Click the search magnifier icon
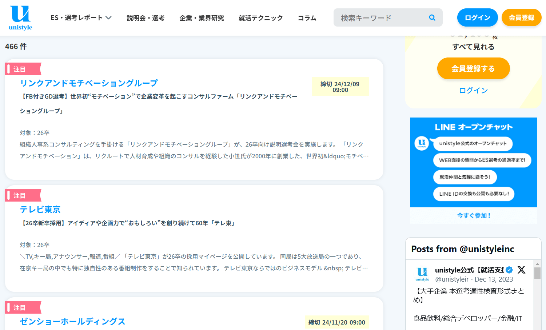 tap(432, 17)
